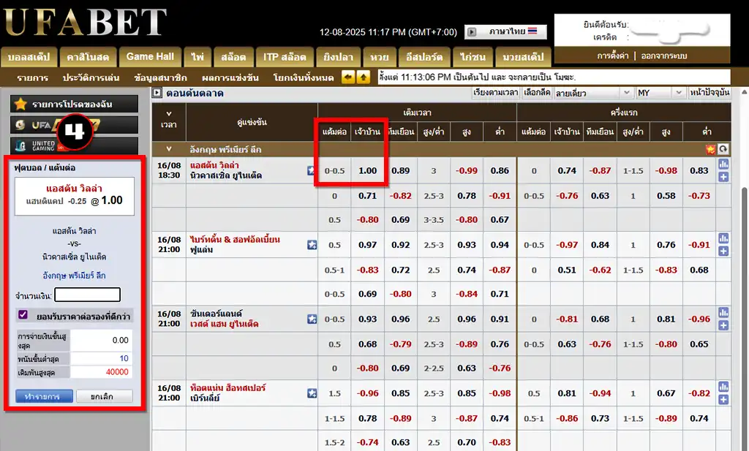Favorite the Sunderland vs West Ham star
This screenshot has width=749, height=451.
click(312, 319)
